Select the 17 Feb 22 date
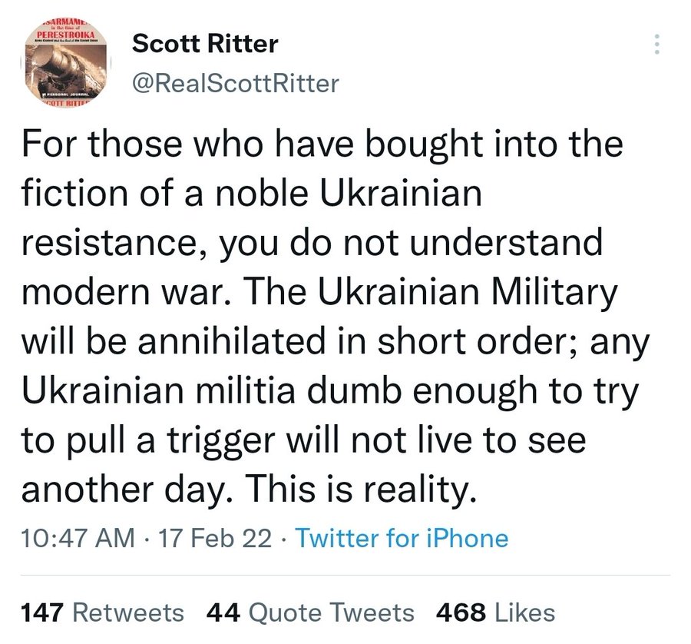This screenshot has width=691, height=644. click(215, 539)
